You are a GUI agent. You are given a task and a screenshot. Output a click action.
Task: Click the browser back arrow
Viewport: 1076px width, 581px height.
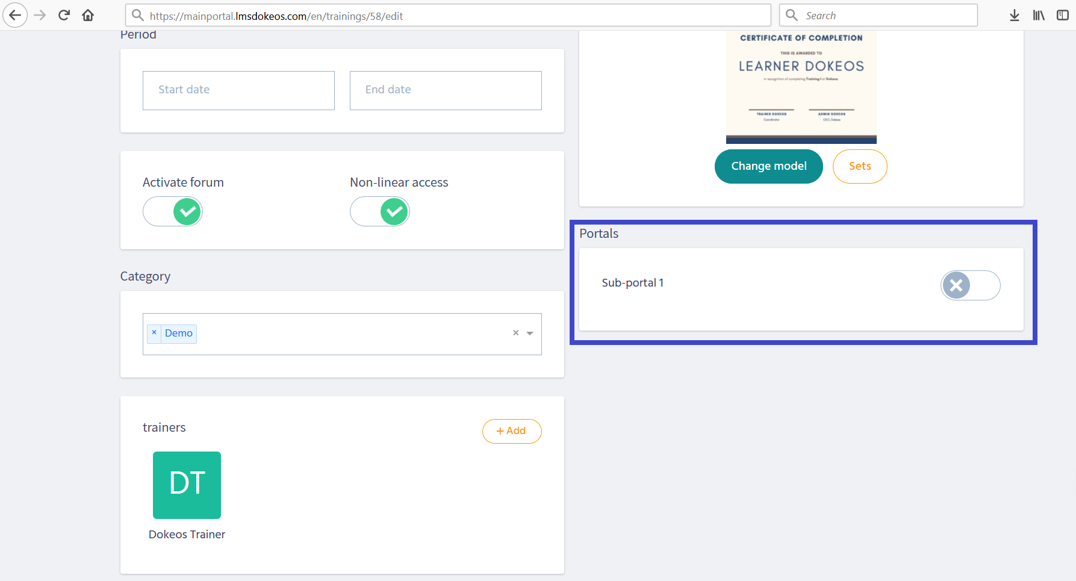(x=15, y=15)
